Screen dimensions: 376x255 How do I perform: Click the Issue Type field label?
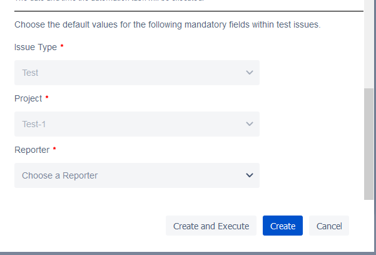[35, 47]
